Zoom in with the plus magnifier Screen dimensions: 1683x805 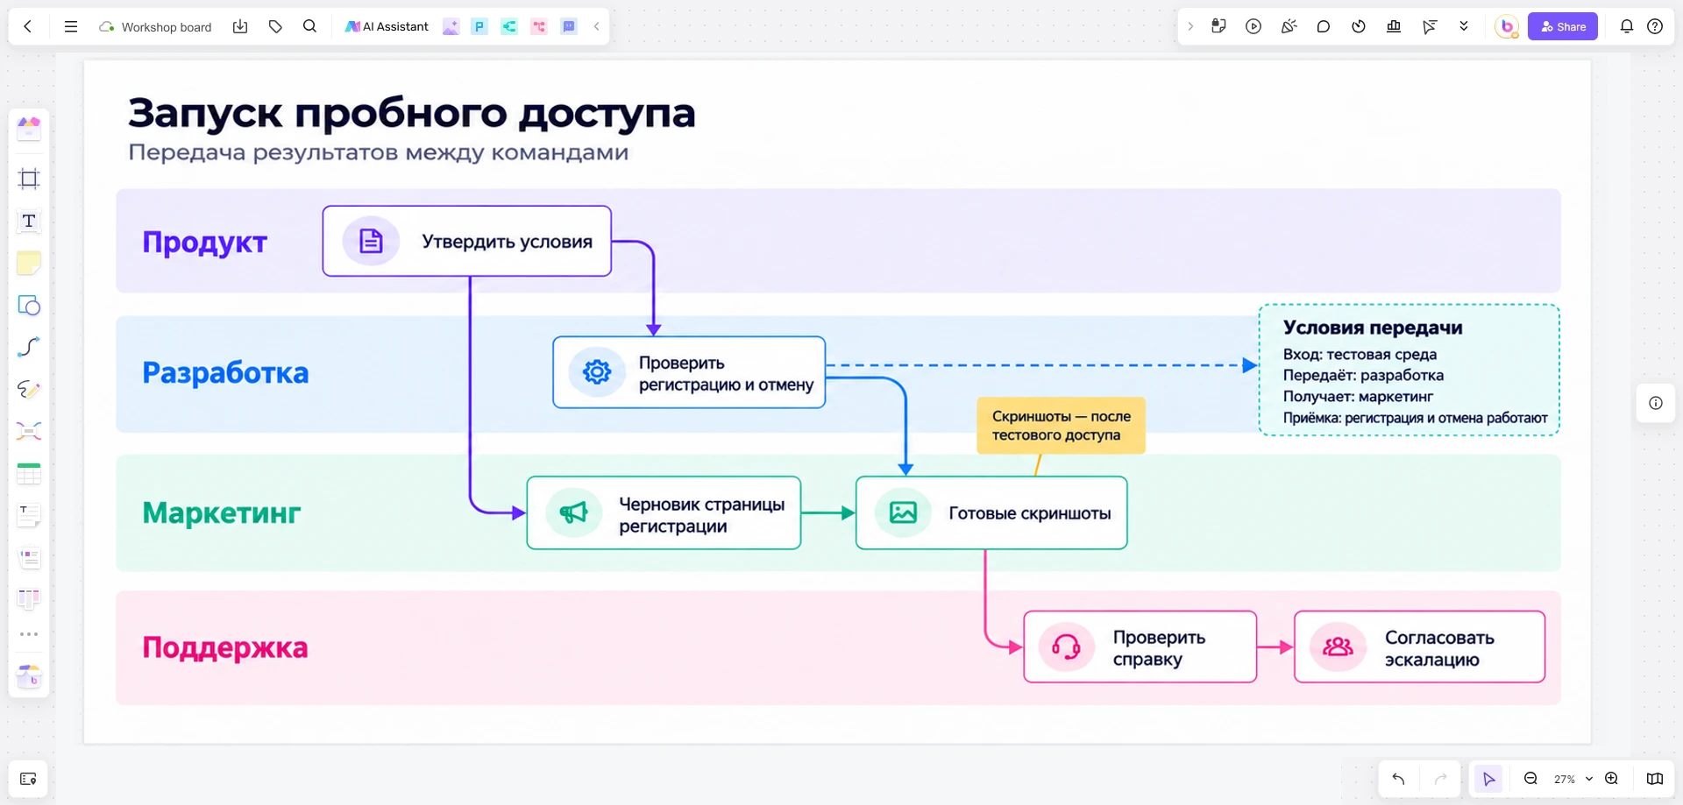[1611, 779]
